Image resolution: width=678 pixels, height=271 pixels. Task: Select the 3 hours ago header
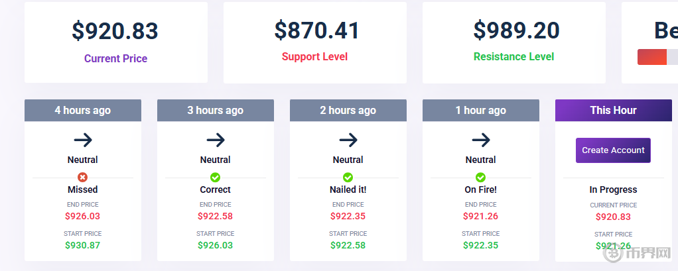[x=216, y=111]
